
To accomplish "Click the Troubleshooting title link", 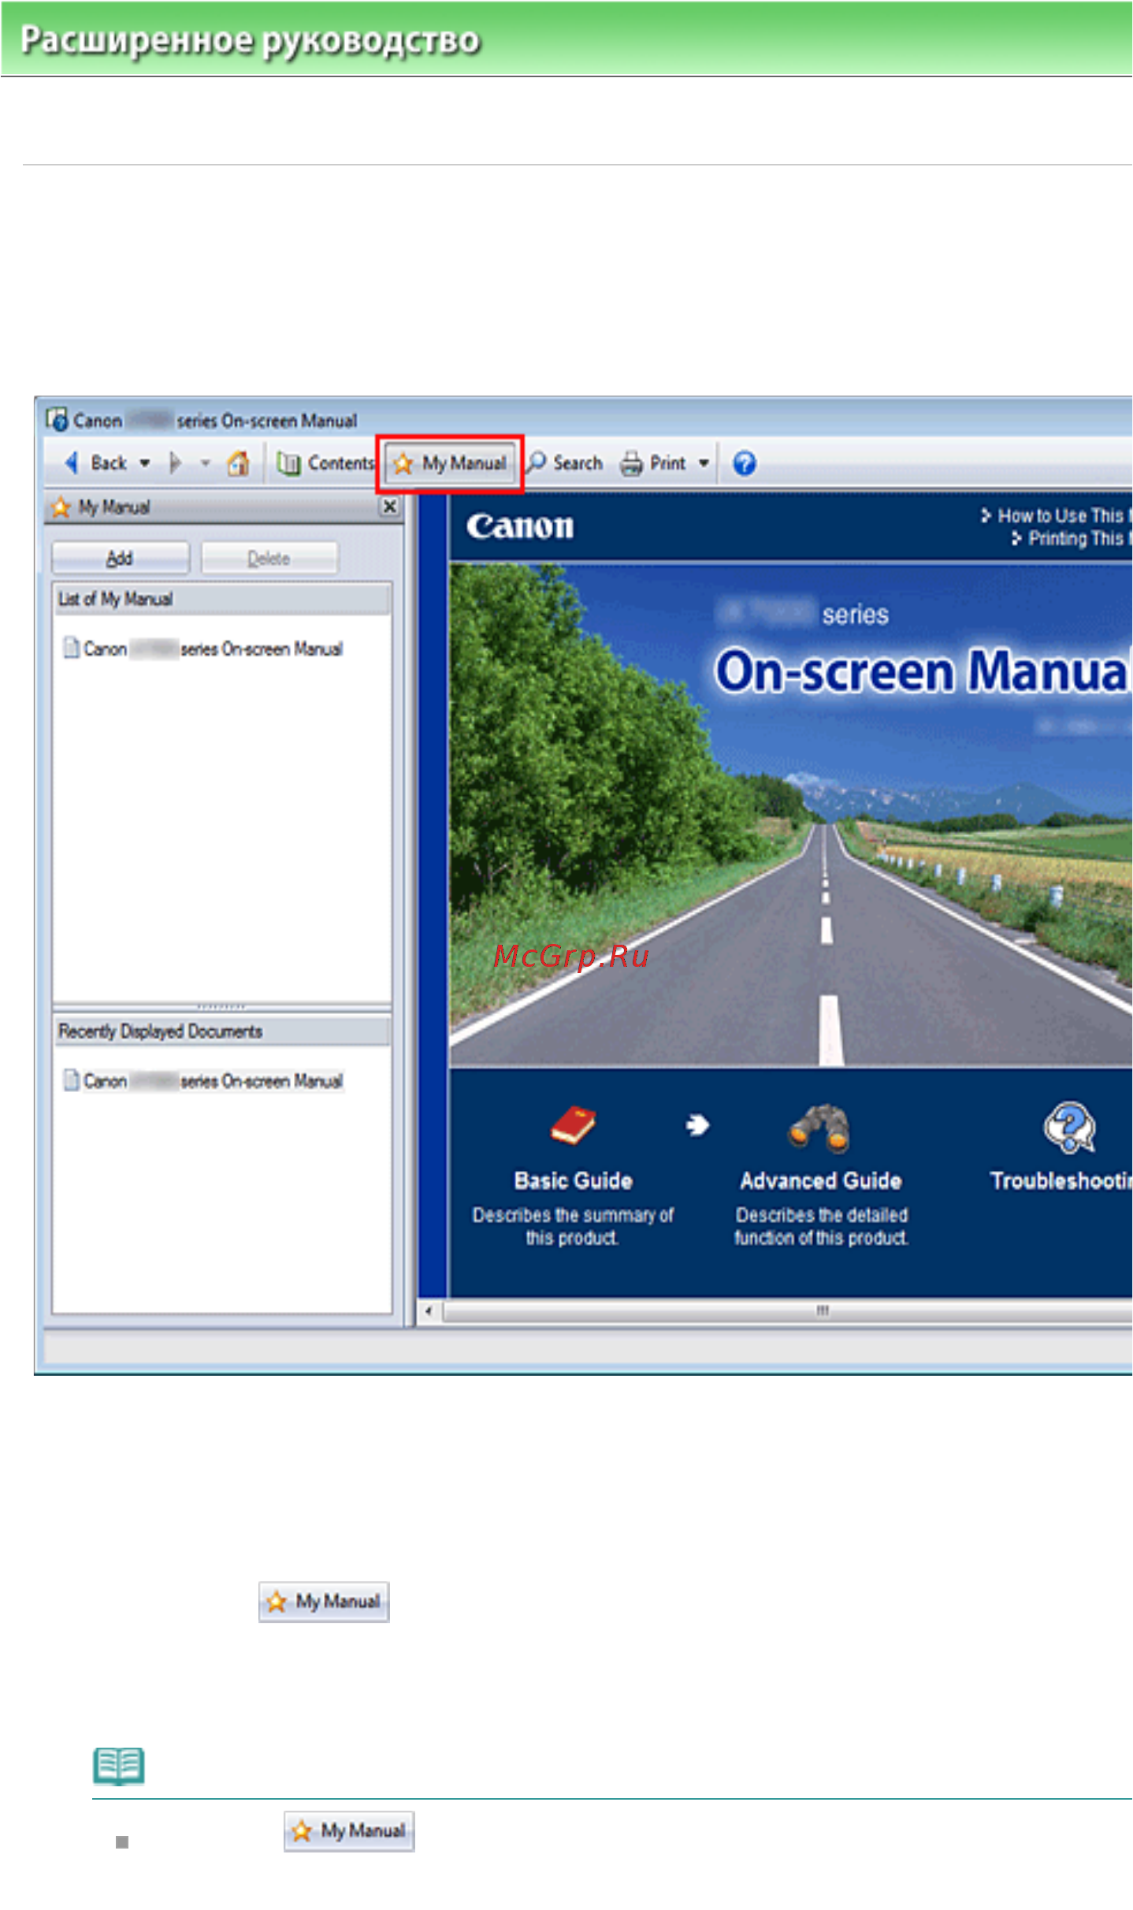I will tap(1061, 1180).
